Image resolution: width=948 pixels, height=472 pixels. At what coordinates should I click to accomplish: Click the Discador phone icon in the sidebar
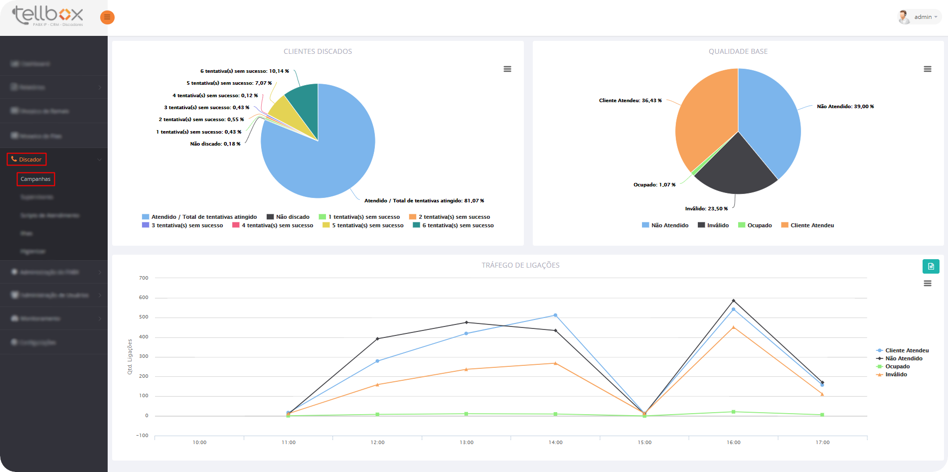(14, 159)
